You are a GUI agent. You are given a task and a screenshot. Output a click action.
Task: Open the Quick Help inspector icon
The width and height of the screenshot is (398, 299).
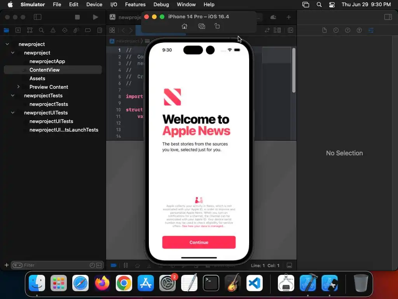coord(348,30)
